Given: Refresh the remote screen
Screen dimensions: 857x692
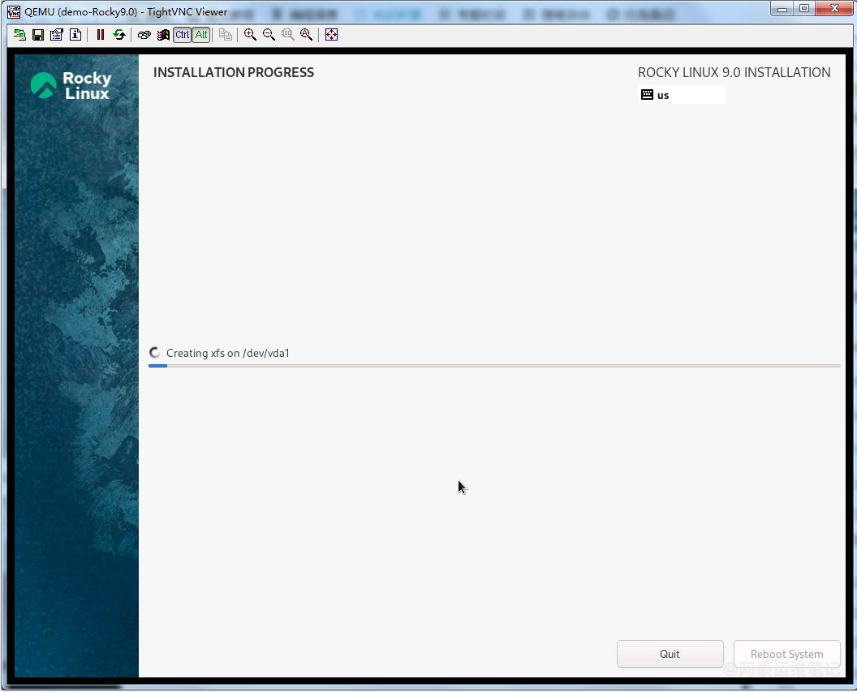Looking at the screenshot, I should (119, 35).
